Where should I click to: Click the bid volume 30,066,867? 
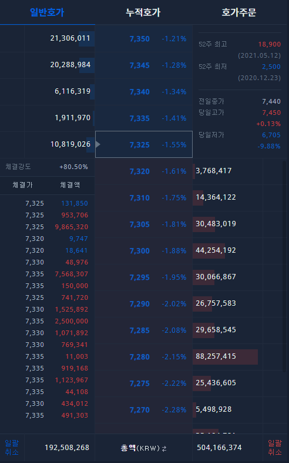216,277
